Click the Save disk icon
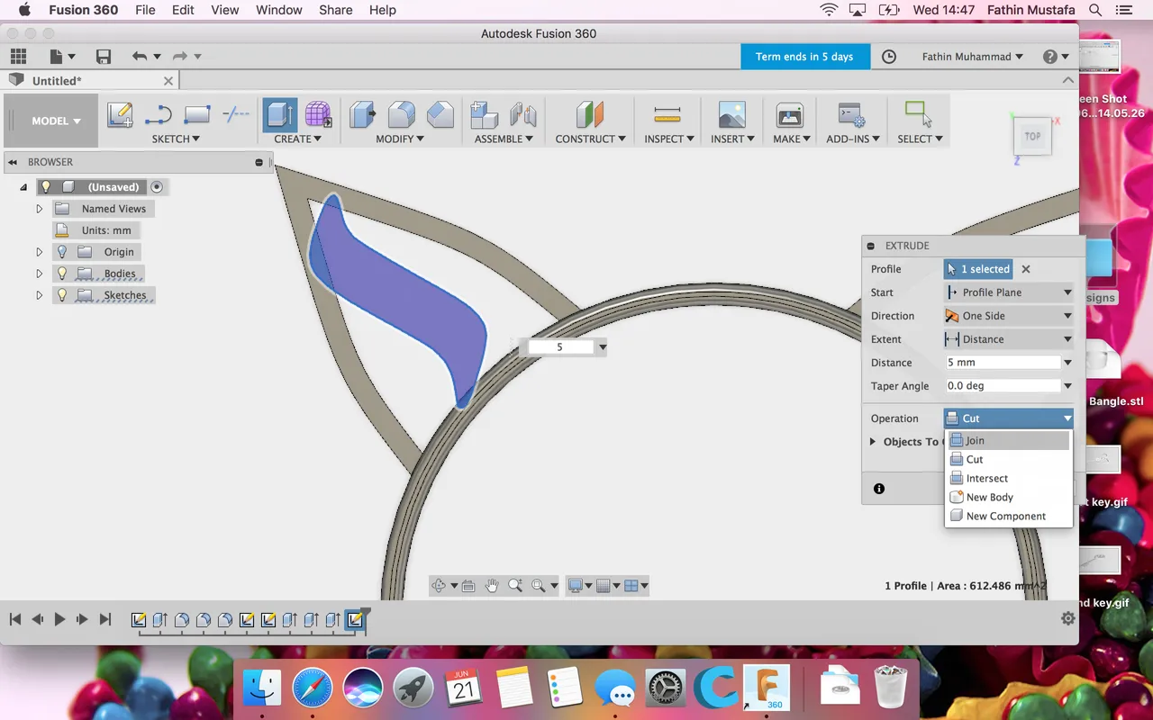This screenshot has width=1153, height=720. point(104,57)
